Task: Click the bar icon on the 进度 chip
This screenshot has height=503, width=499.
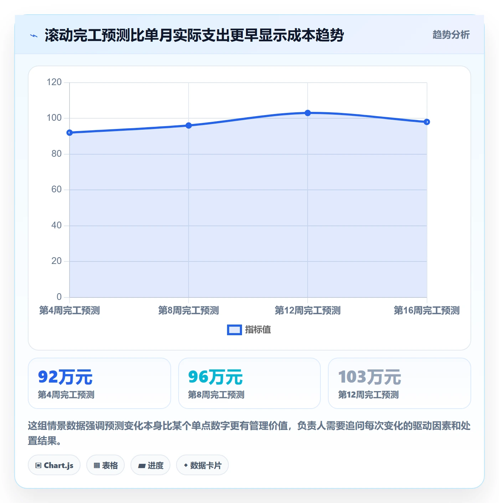Action: click(x=142, y=466)
